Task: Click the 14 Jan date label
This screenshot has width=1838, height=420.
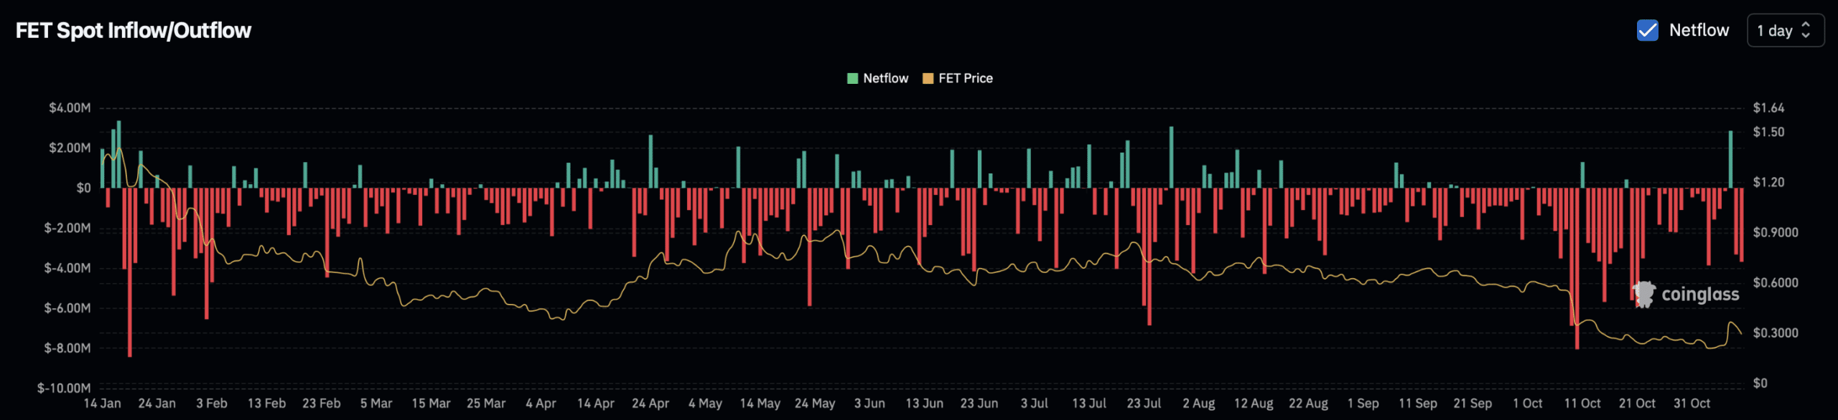Action: [x=102, y=404]
